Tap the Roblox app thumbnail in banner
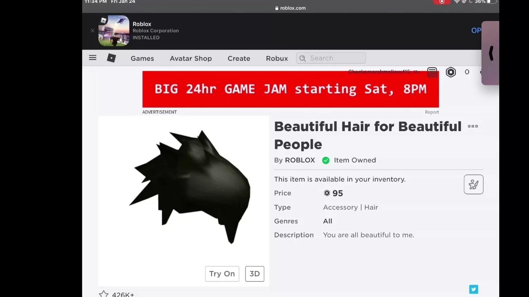The height and width of the screenshot is (297, 529). click(114, 31)
